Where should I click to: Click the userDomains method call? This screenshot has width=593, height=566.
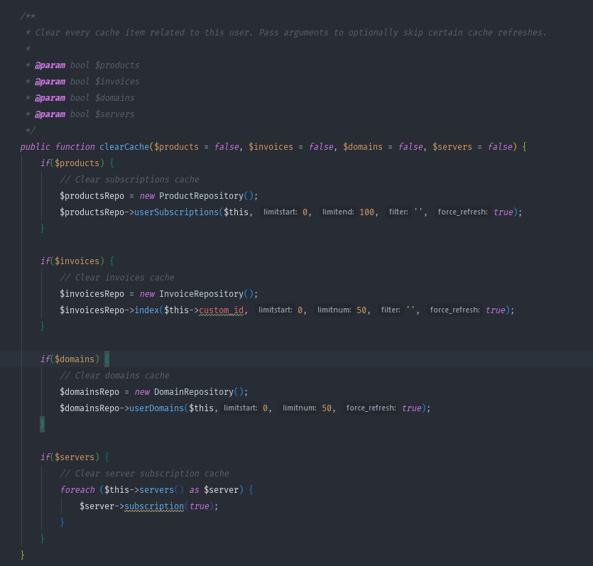tap(156, 408)
